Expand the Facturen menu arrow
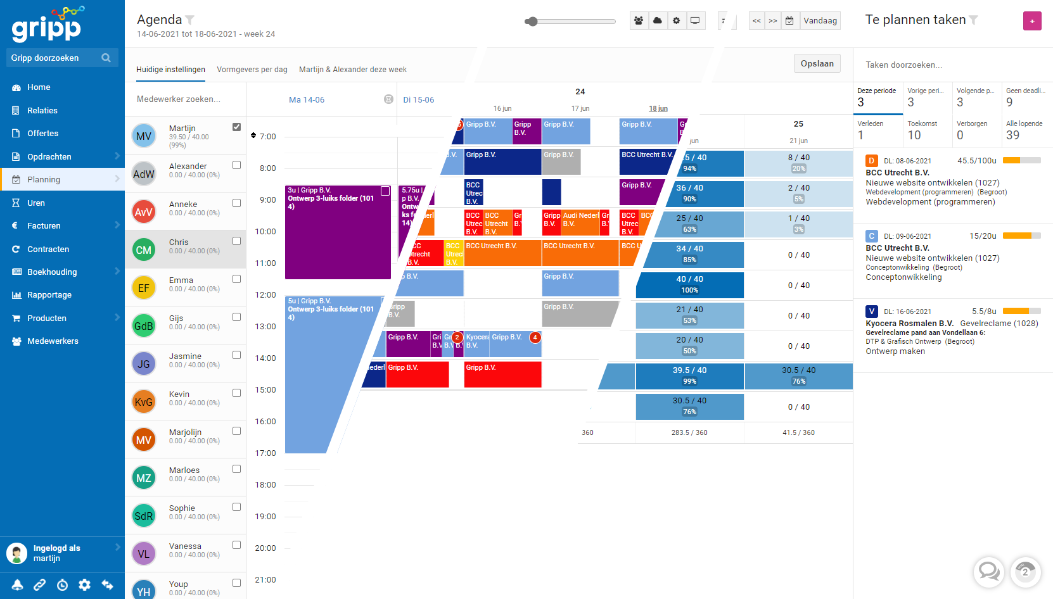The width and height of the screenshot is (1053, 599). click(117, 225)
